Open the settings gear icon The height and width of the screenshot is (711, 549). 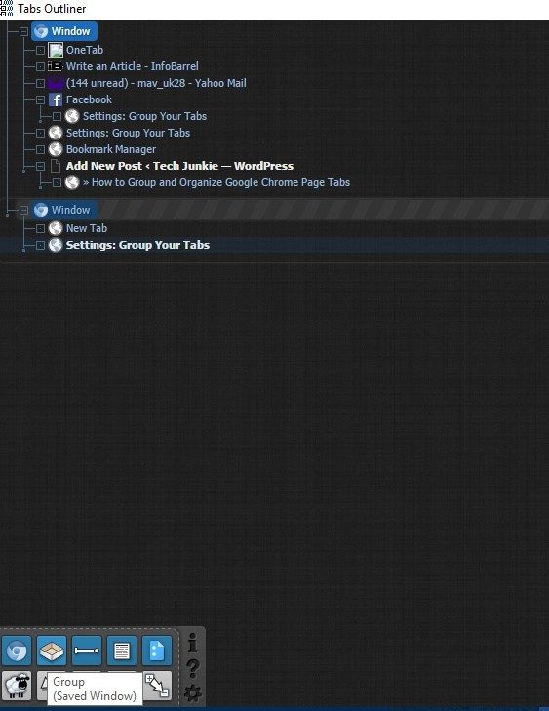193,692
